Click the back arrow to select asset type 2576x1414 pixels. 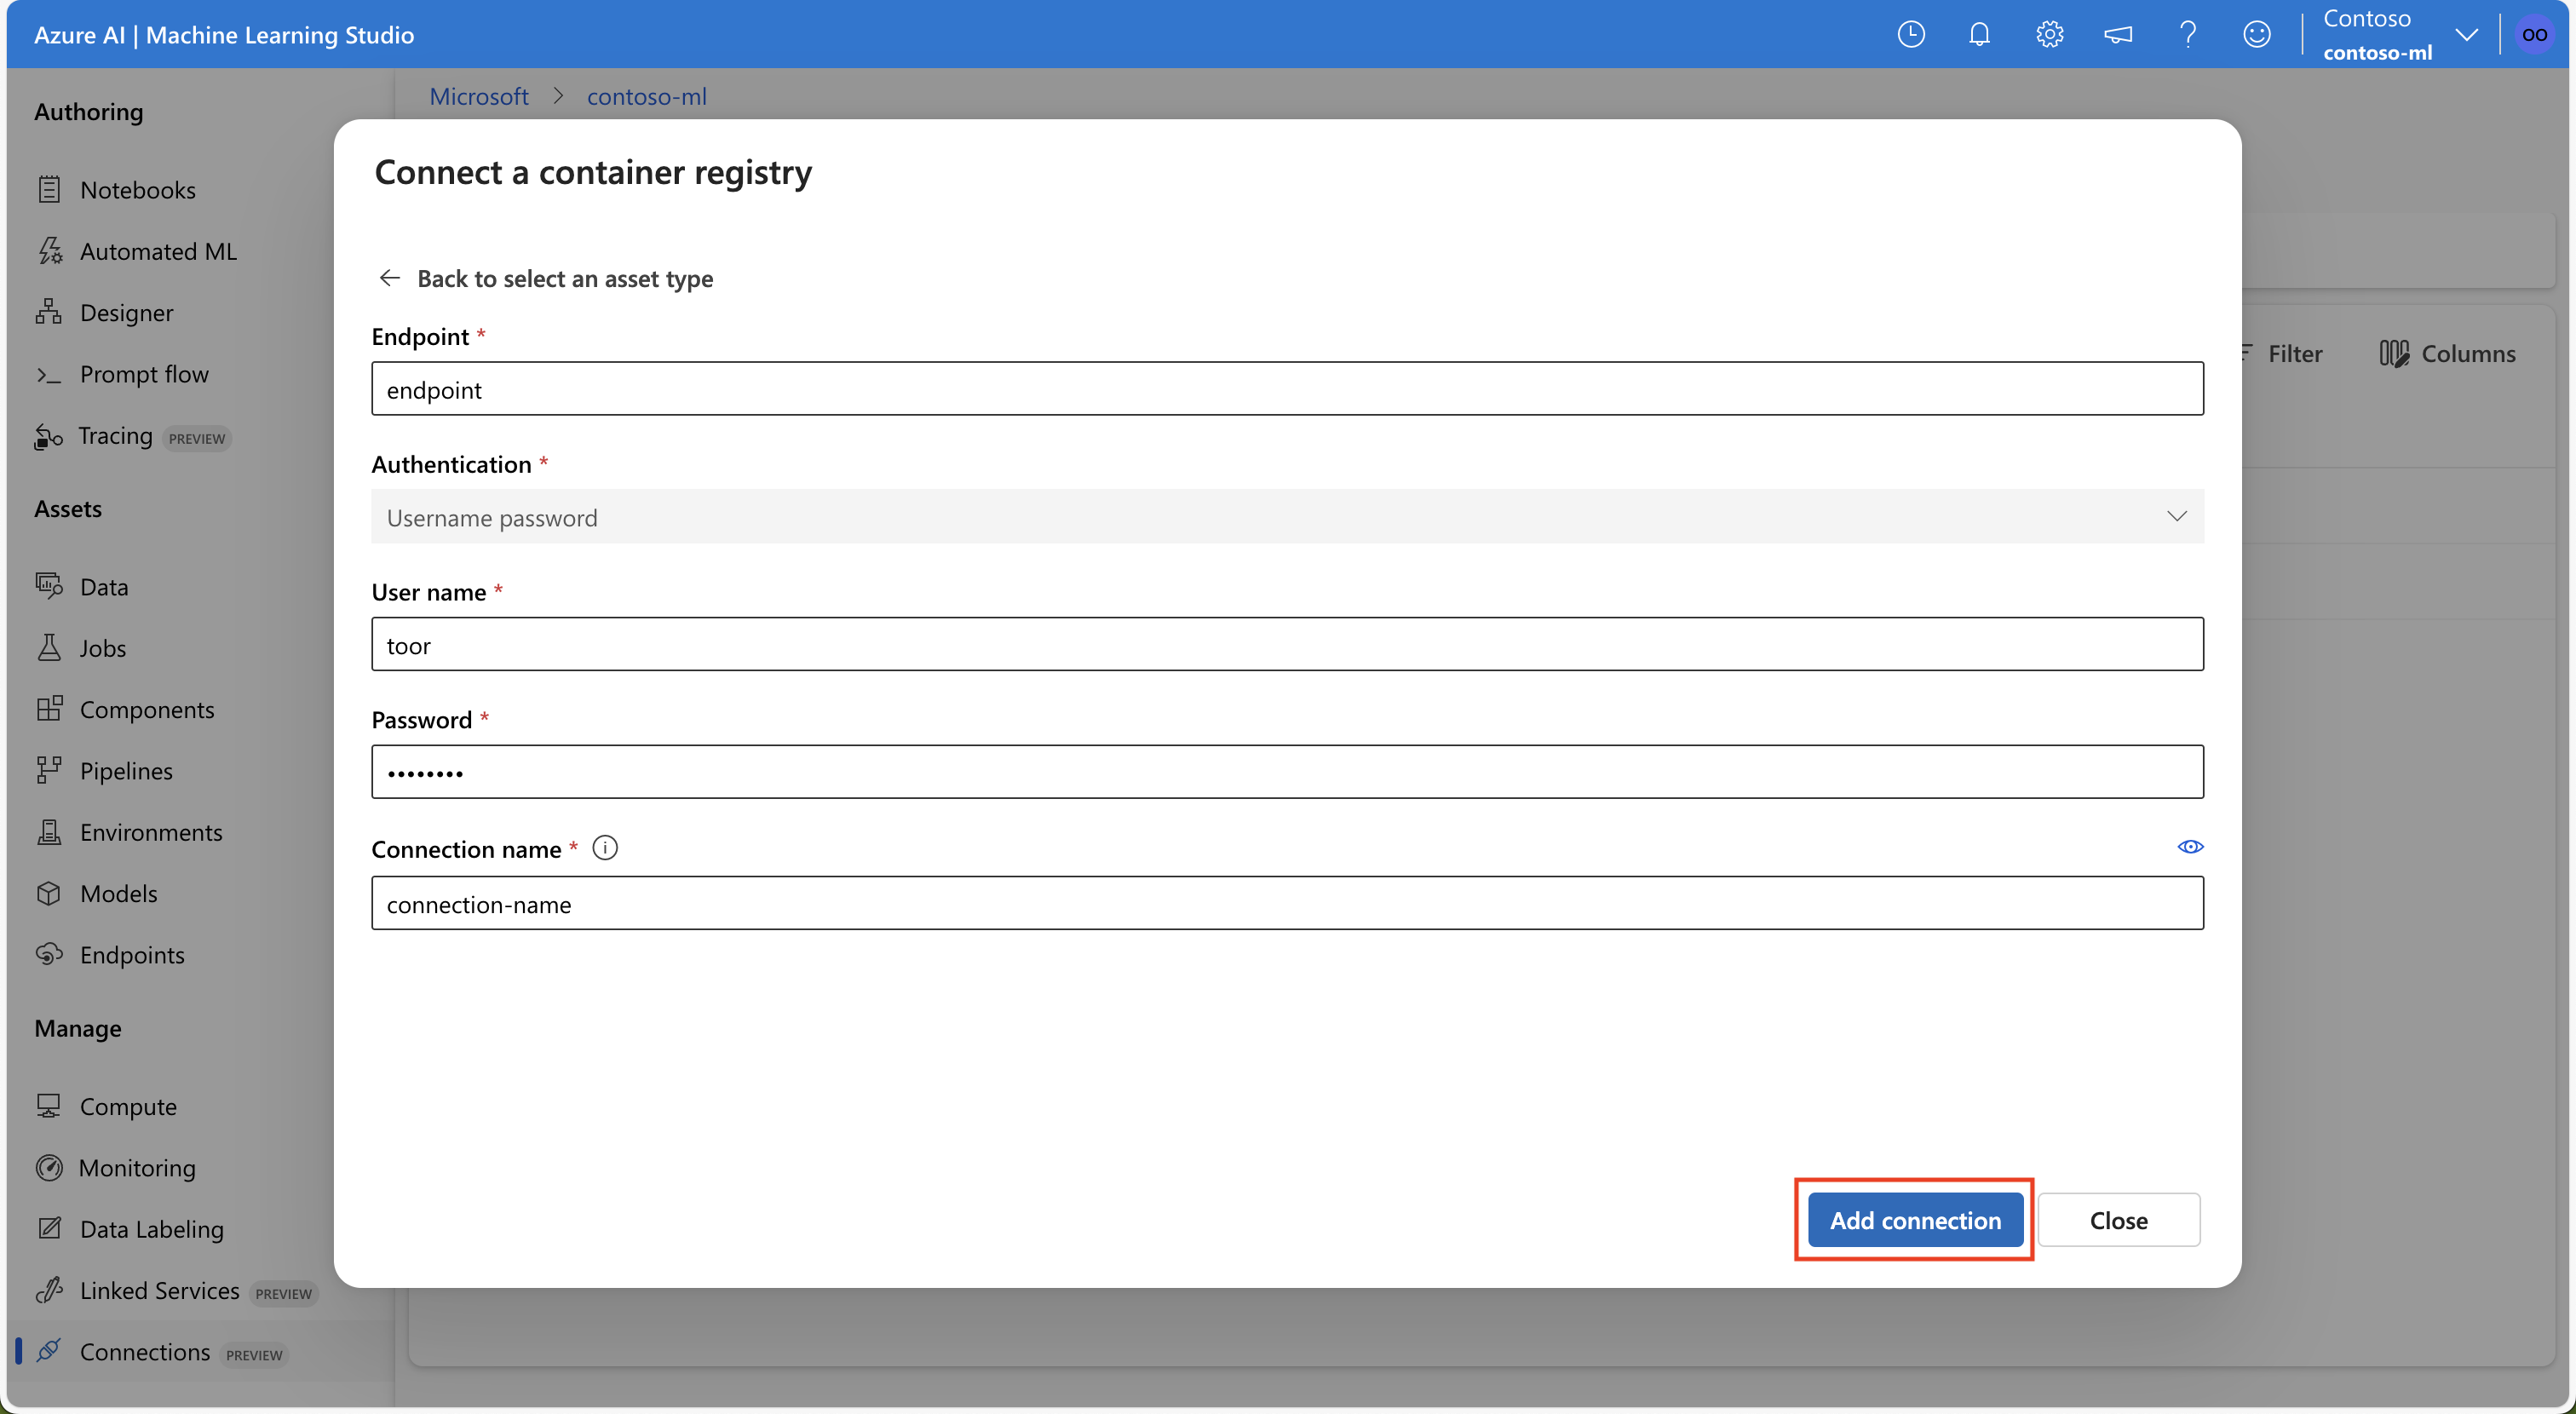click(388, 277)
